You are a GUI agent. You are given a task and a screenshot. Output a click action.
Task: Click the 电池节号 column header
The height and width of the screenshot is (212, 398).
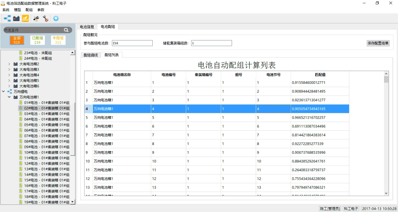click(273, 75)
